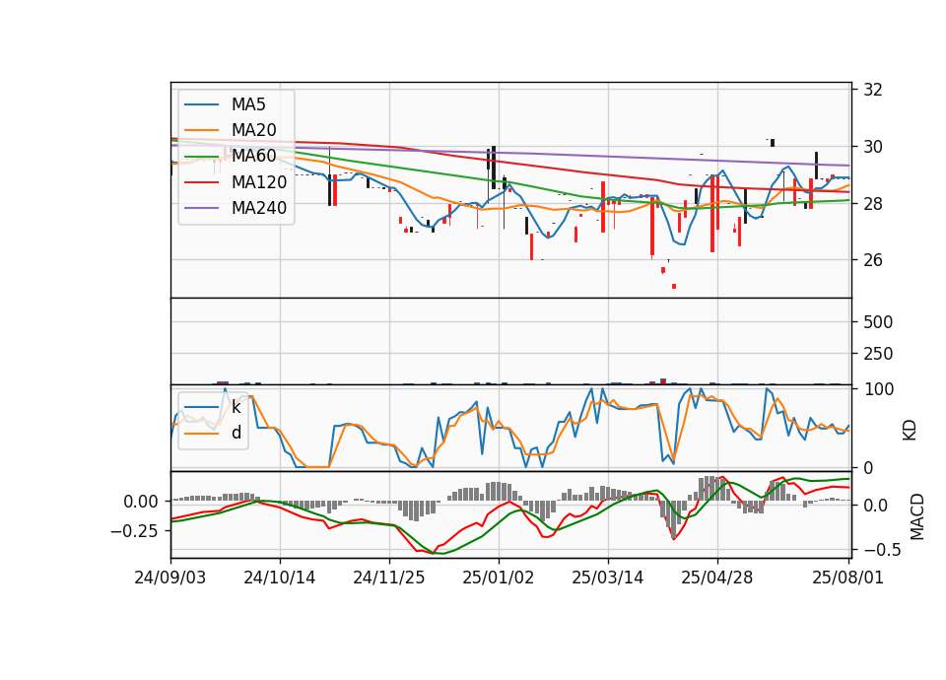This screenshot has width=946, height=680.
Task: Click the MA120 legend label
Action: pos(259,181)
